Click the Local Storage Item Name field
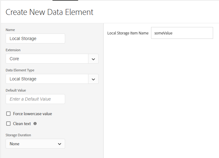 coord(182,33)
